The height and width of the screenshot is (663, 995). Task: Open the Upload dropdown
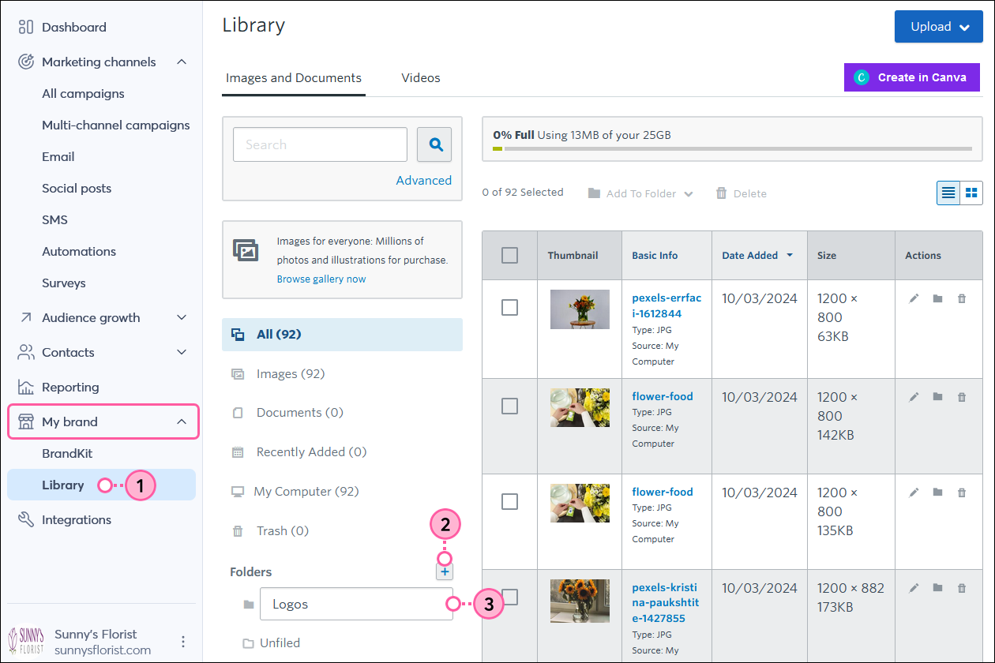coord(939,26)
